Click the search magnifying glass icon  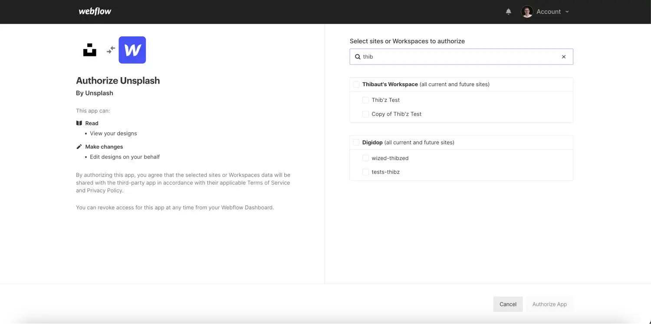[358, 57]
